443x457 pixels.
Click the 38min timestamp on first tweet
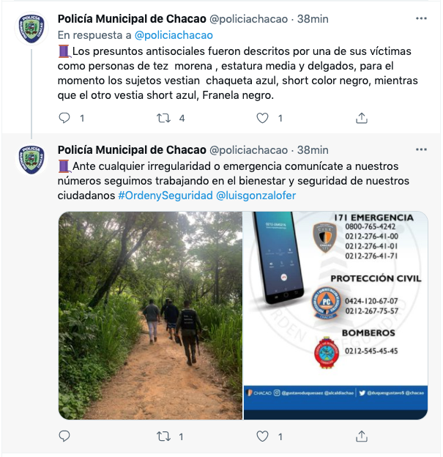[x=313, y=19]
